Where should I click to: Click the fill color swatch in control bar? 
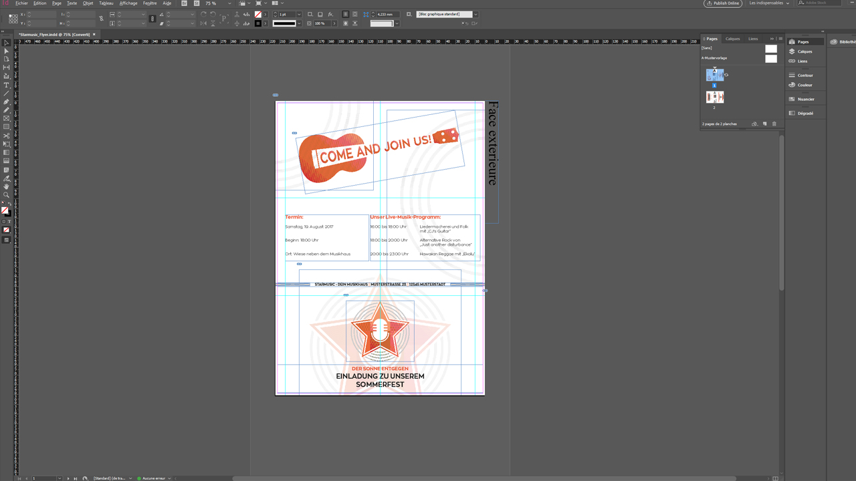pyautogui.click(x=258, y=14)
